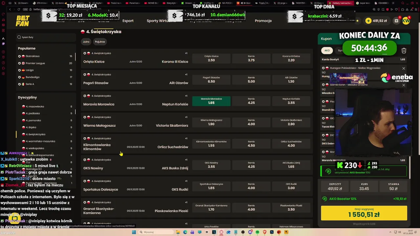Click the yellow plus deposit icon
The height and width of the screenshot is (236, 420).
point(368,21)
